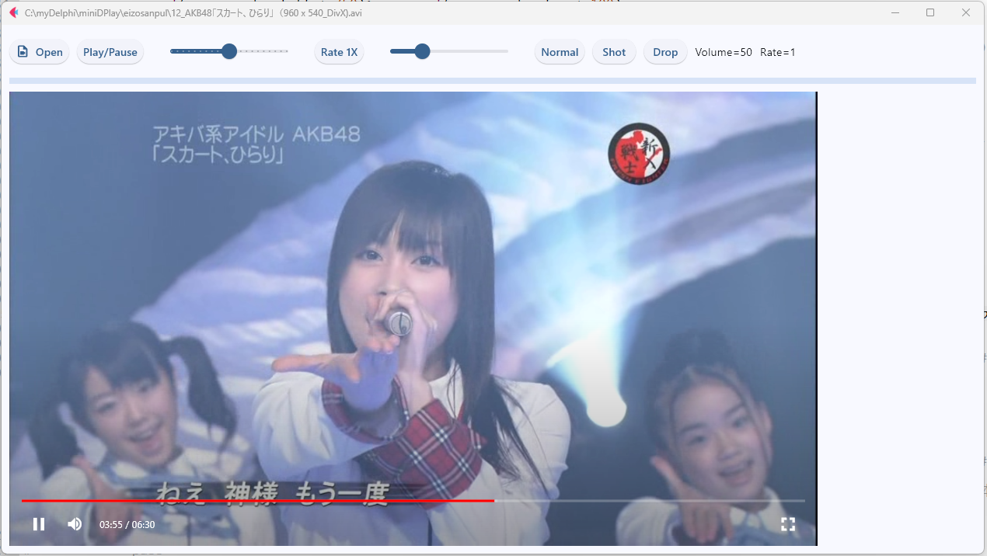Open a video file with the Open button
The height and width of the screenshot is (556, 987).
(39, 51)
